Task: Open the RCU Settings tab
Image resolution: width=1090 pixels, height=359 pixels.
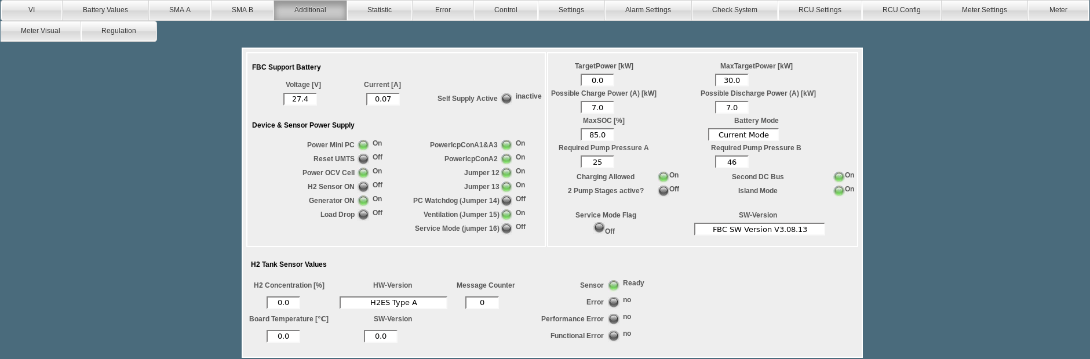Action: click(x=820, y=10)
